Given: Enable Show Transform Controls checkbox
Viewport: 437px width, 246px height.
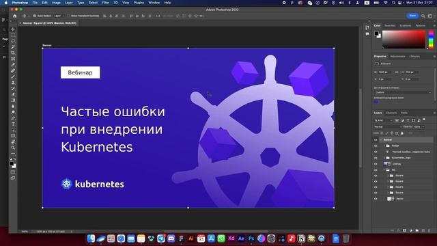Looking at the screenshot, I should pyautogui.click(x=68, y=16).
